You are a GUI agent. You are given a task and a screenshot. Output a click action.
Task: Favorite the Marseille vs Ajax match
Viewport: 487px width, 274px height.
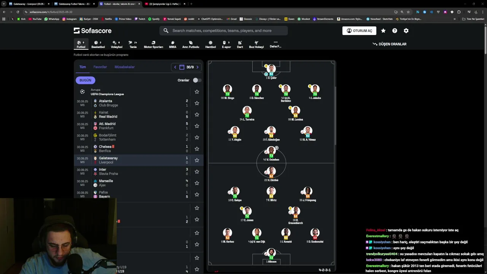(197, 183)
